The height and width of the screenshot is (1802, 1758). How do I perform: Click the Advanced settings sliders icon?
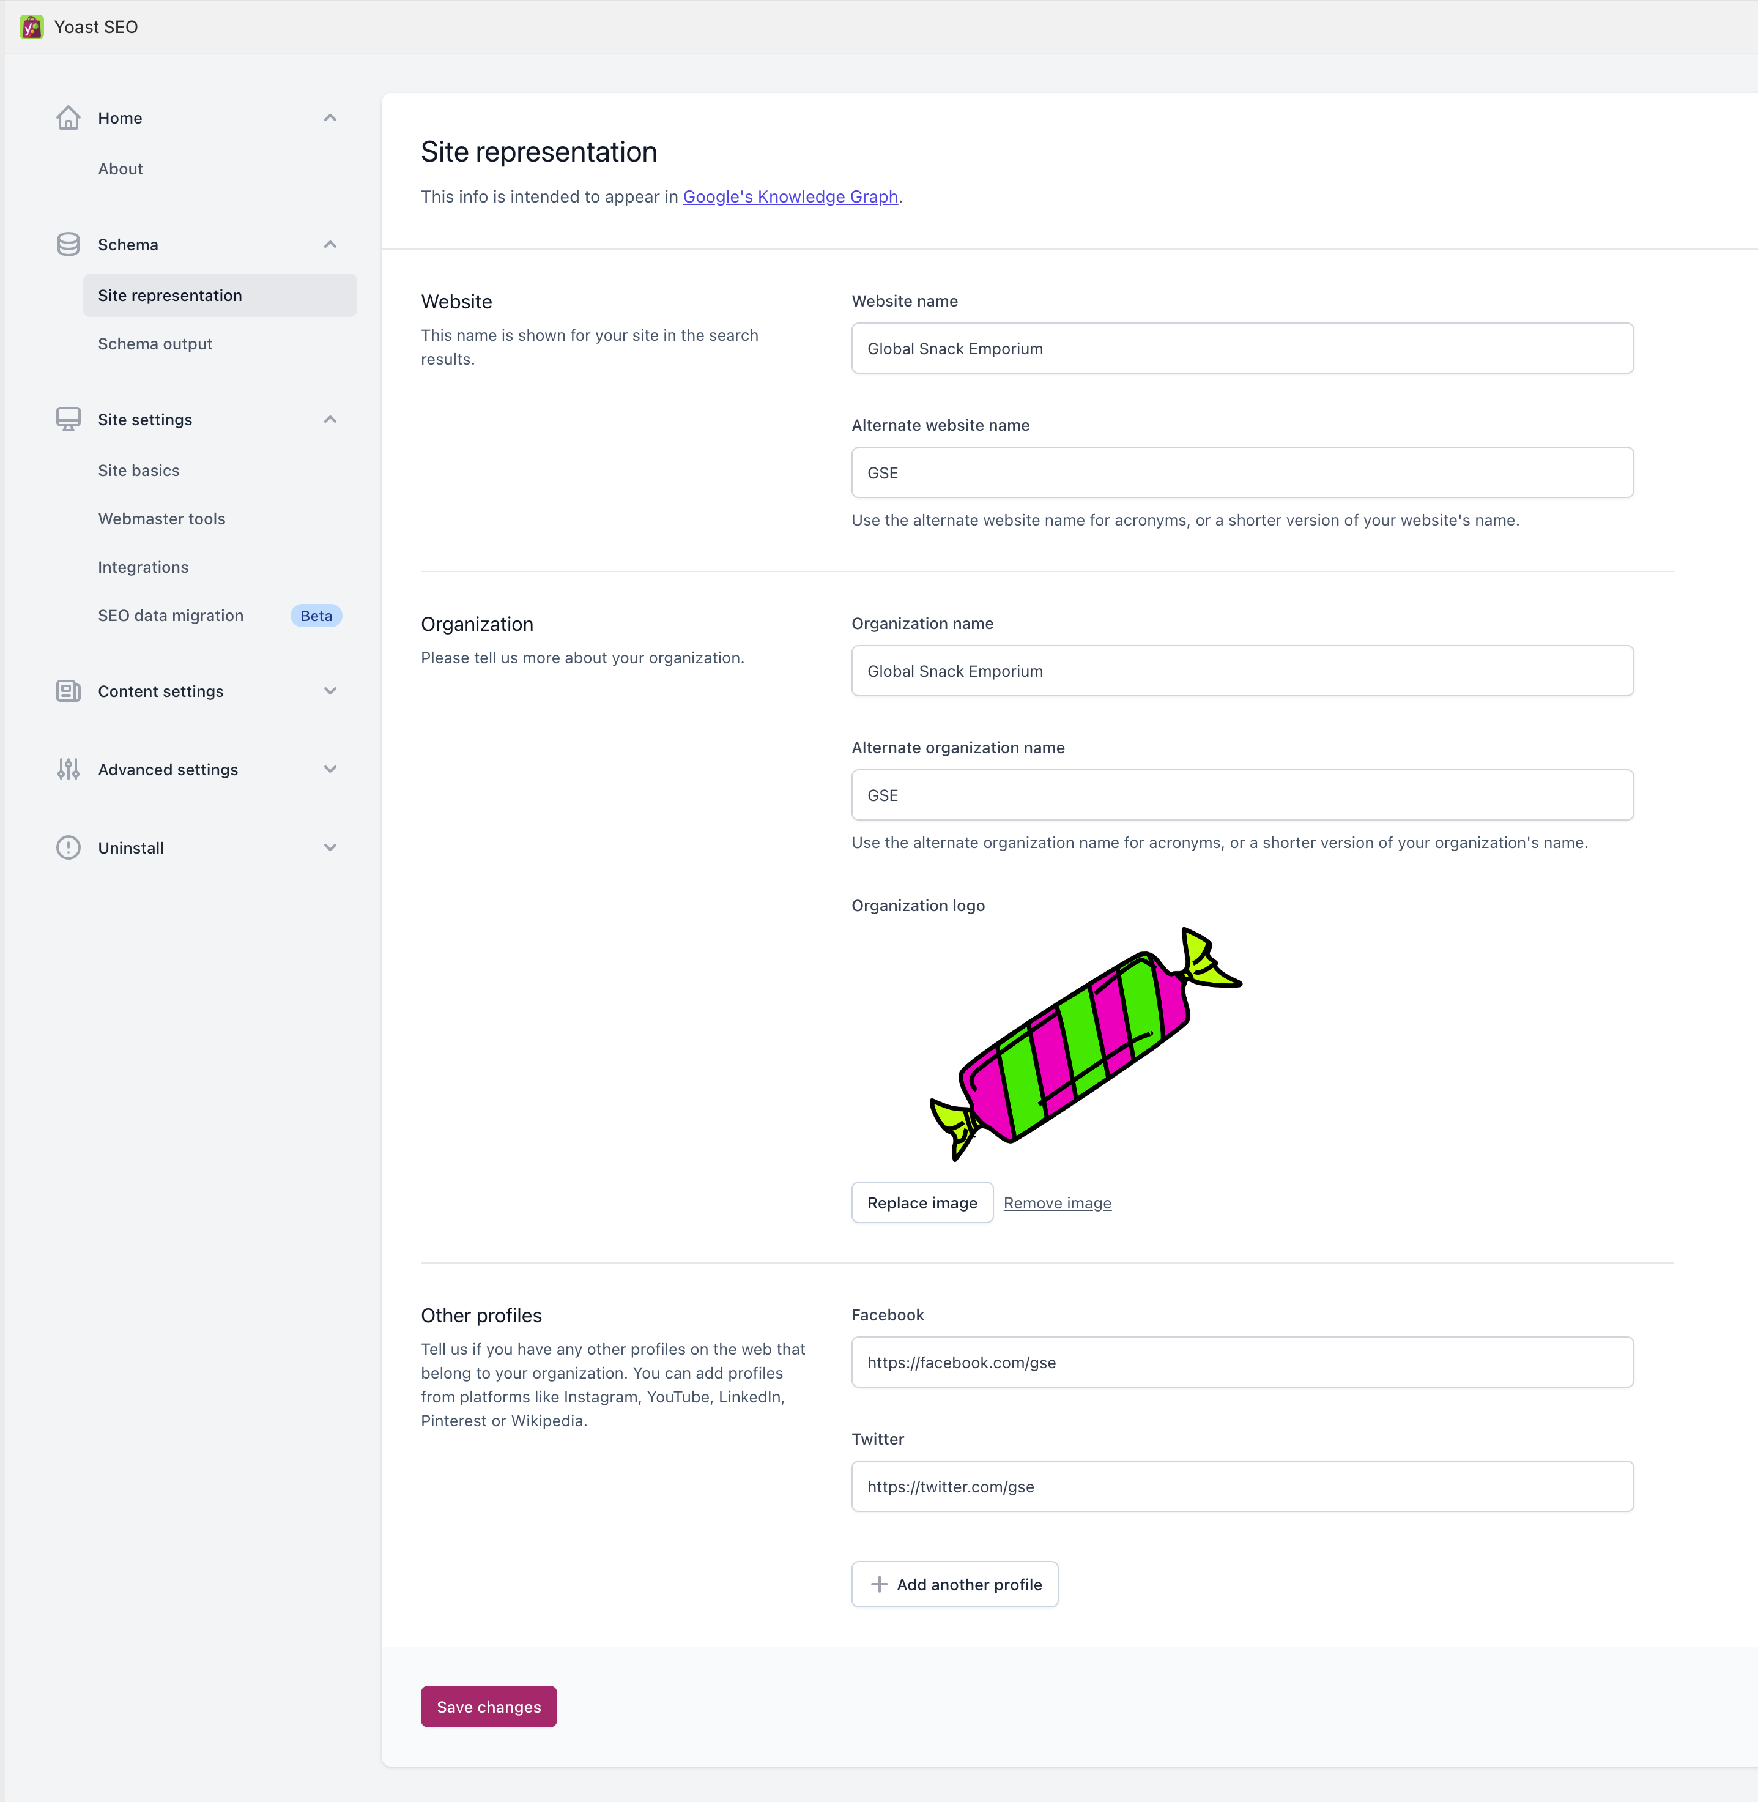tap(69, 769)
